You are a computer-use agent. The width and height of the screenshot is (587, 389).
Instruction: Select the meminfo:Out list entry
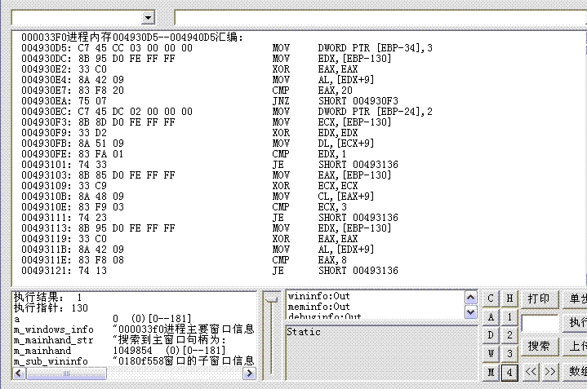(318, 307)
